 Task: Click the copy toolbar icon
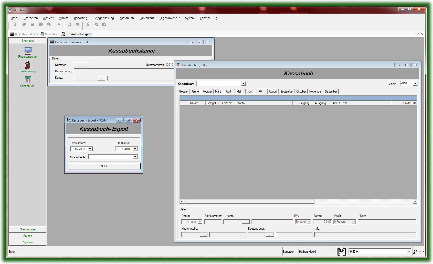(96, 25)
